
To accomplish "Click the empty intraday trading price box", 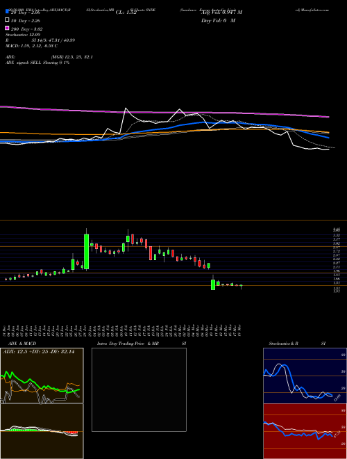I will [x=139, y=389].
